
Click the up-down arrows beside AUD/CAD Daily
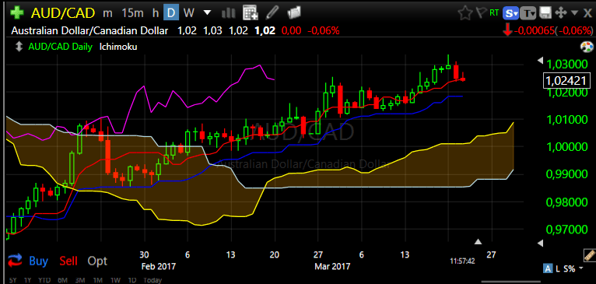coord(18,47)
